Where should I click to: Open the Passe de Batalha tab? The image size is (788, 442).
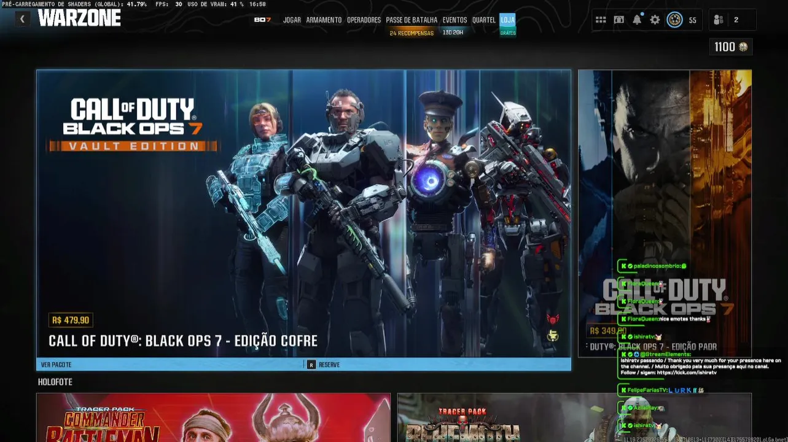point(412,20)
